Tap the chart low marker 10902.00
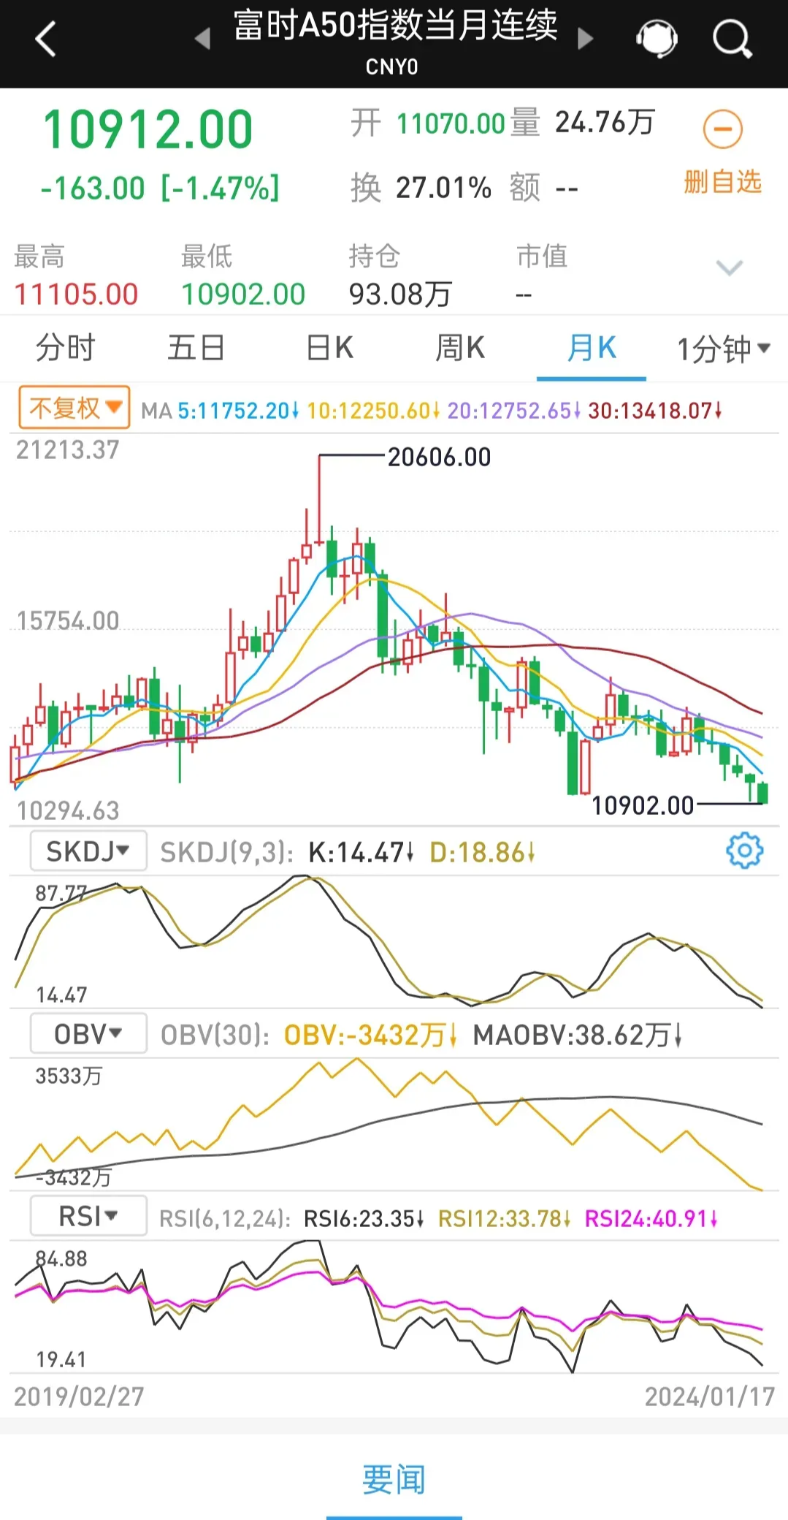Screen dimensions: 788x1520 click(x=643, y=805)
